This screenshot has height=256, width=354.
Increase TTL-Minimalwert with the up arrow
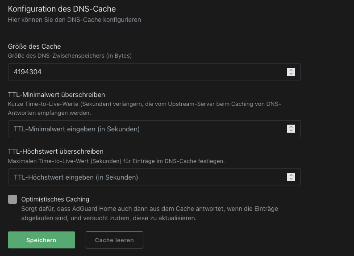pyautogui.click(x=291, y=127)
